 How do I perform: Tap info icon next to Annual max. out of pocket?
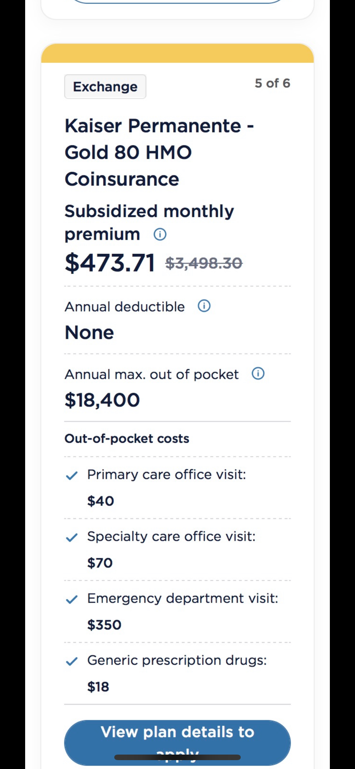pyautogui.click(x=258, y=374)
